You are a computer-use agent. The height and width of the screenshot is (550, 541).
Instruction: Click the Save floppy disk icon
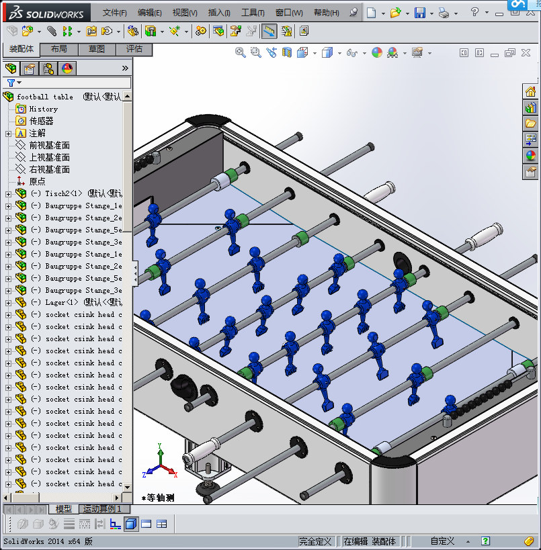pyautogui.click(x=419, y=13)
